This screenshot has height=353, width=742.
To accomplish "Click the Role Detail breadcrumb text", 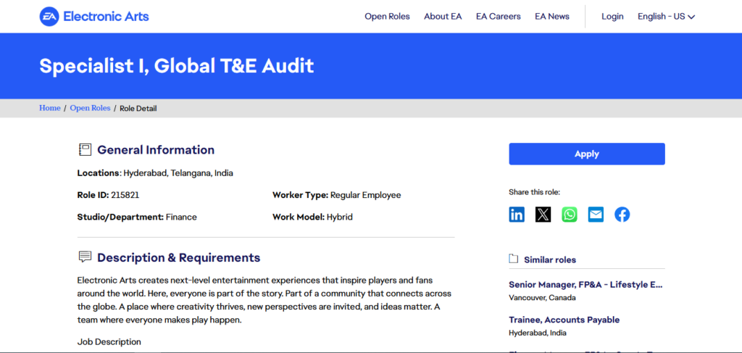I will coord(138,108).
